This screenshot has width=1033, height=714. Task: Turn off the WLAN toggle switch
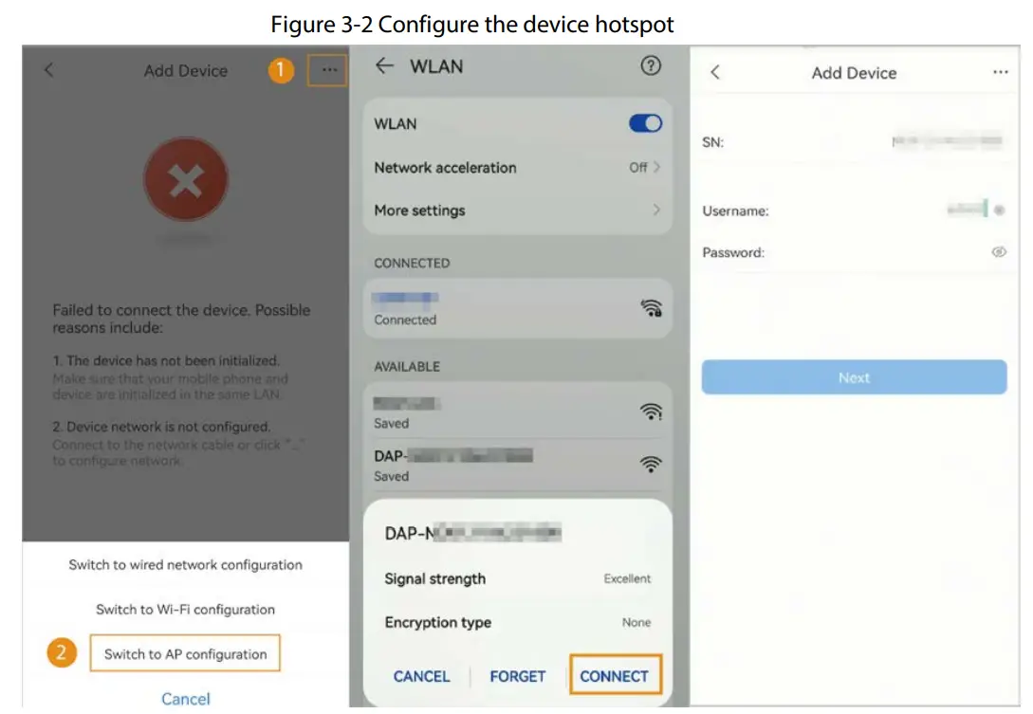click(x=645, y=124)
